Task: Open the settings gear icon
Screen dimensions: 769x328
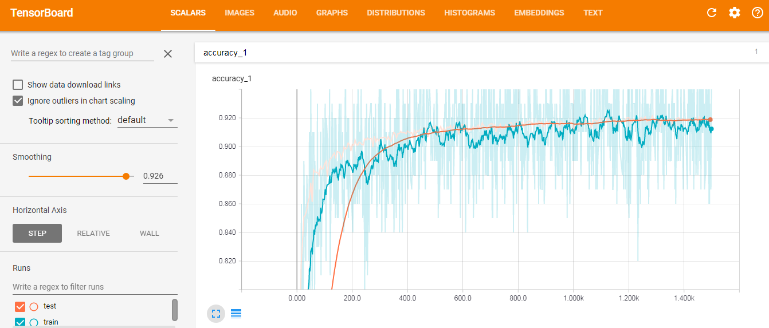Action: [735, 13]
